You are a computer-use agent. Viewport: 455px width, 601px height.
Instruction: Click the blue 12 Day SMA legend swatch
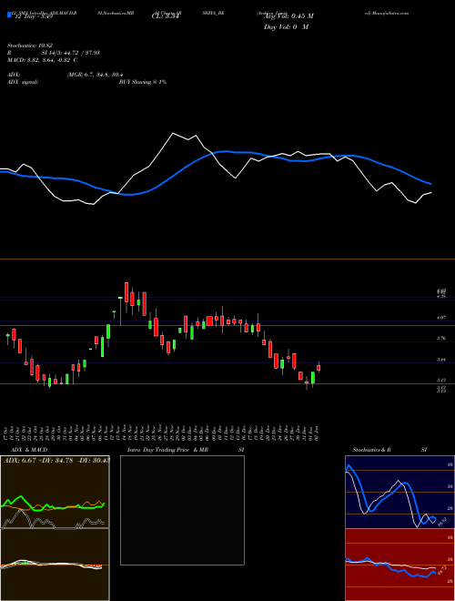tap(9, 15)
